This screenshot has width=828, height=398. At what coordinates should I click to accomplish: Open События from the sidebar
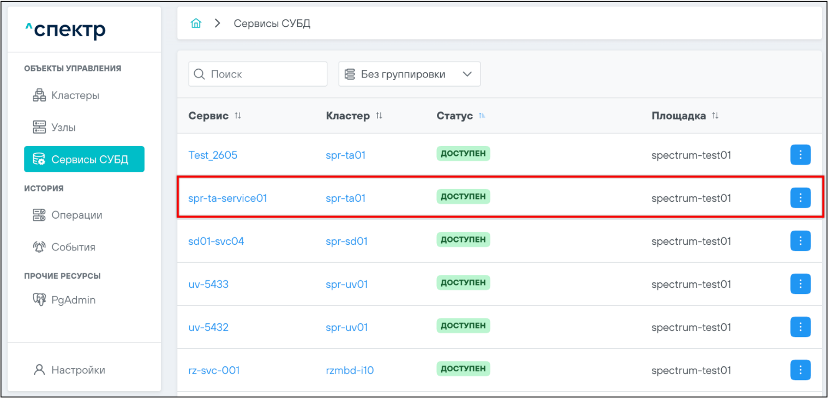[x=73, y=247]
